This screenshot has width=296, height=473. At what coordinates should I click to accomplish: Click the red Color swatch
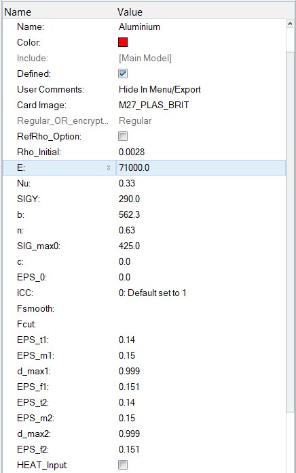point(123,42)
